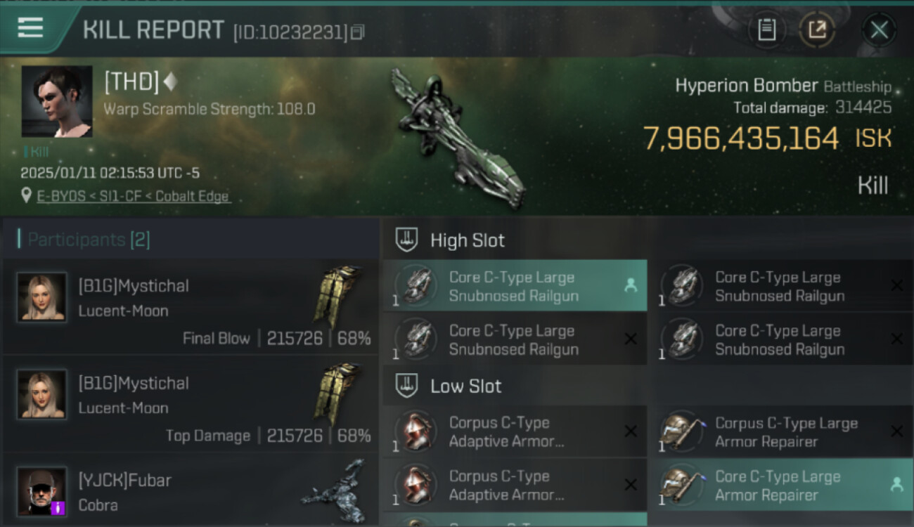Close the kill report window
This screenshot has width=914, height=527.
coord(879,30)
